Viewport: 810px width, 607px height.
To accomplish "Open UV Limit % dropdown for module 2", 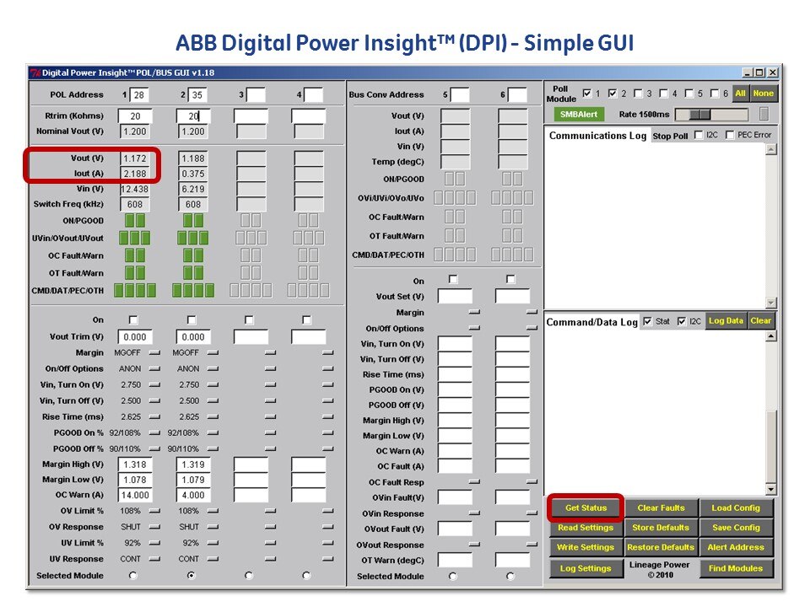I will [212, 543].
